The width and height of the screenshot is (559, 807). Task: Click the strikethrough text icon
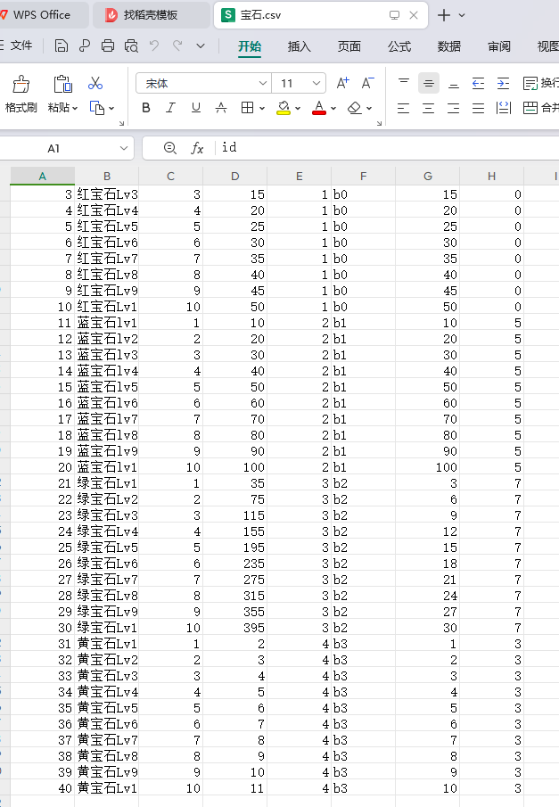(x=221, y=108)
